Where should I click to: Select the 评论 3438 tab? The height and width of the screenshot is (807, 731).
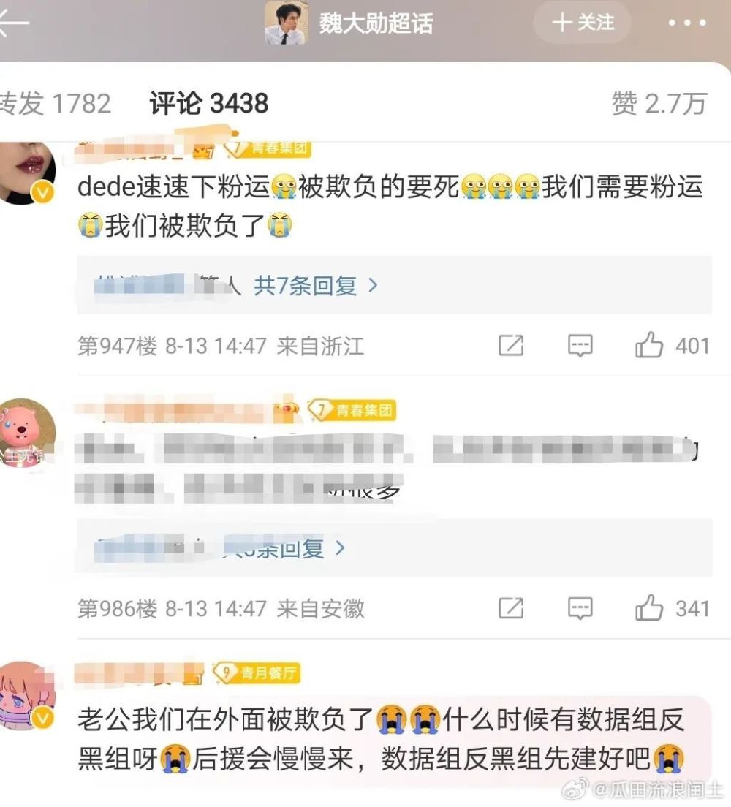coord(209,104)
